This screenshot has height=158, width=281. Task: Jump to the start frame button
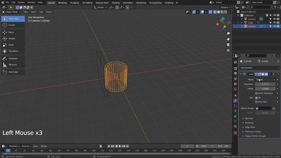pyautogui.click(x=109, y=146)
